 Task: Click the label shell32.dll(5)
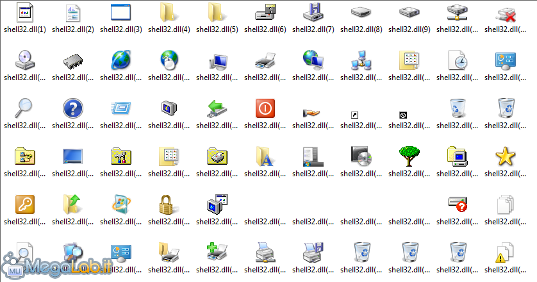(217, 29)
